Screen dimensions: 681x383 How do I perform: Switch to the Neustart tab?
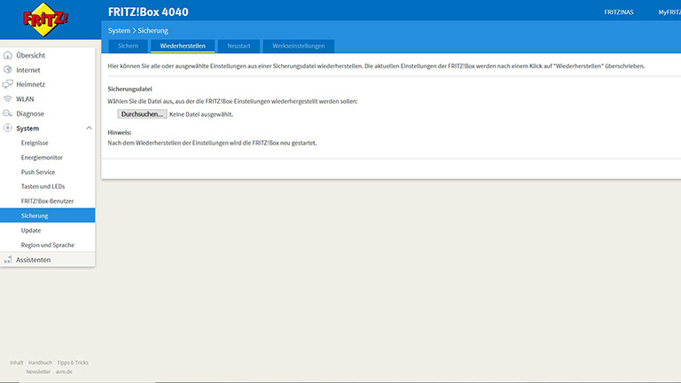pyautogui.click(x=239, y=46)
